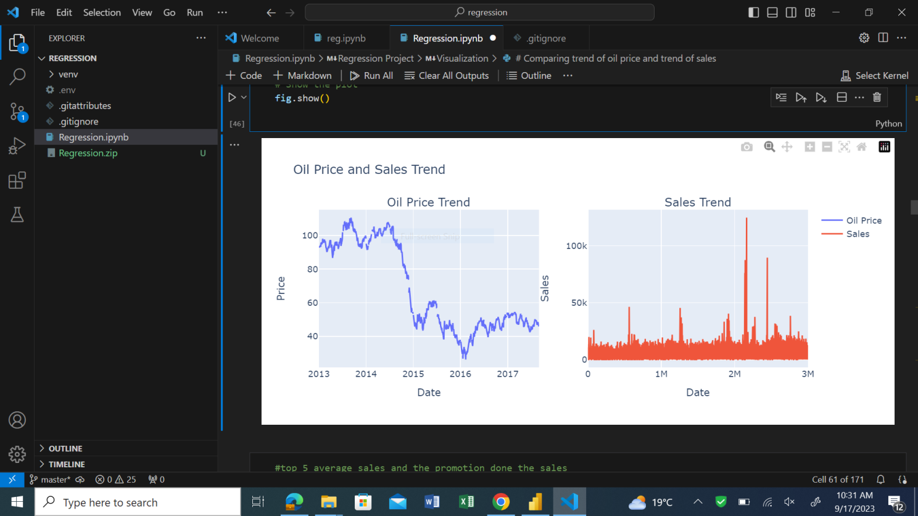Enable the pan tool on the chart
Viewport: 918px width, 516px height.
[787, 147]
